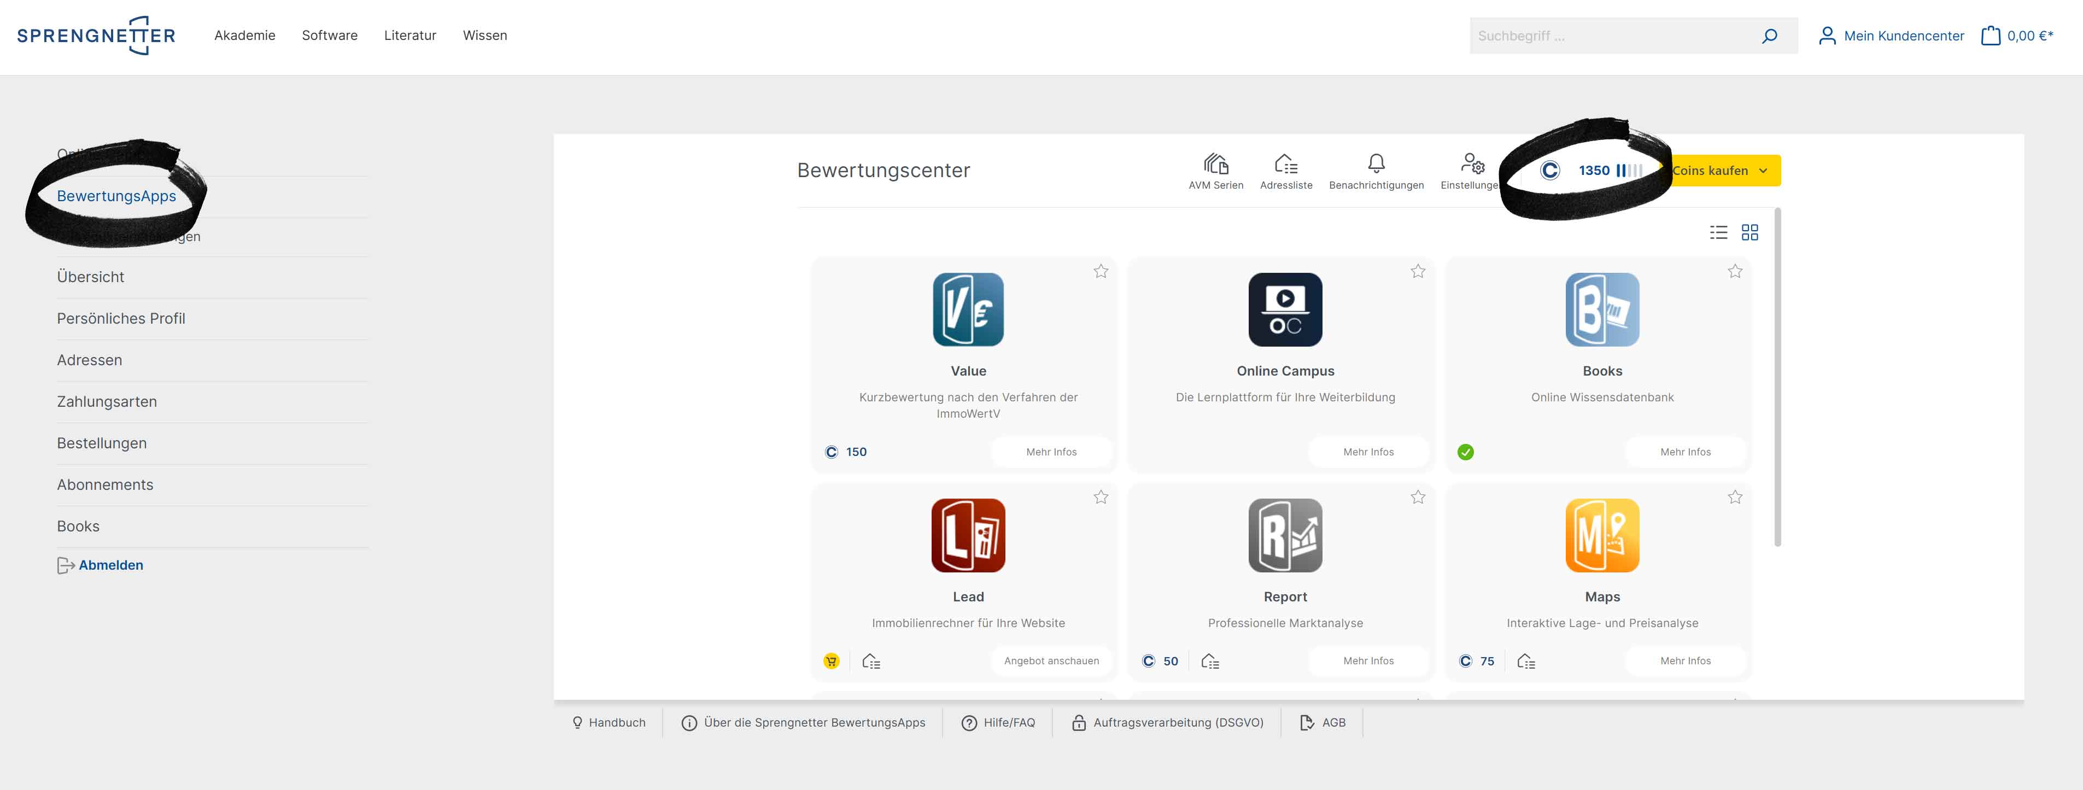The width and height of the screenshot is (2083, 790).
Task: Switch to list view layout
Action: pyautogui.click(x=1718, y=233)
